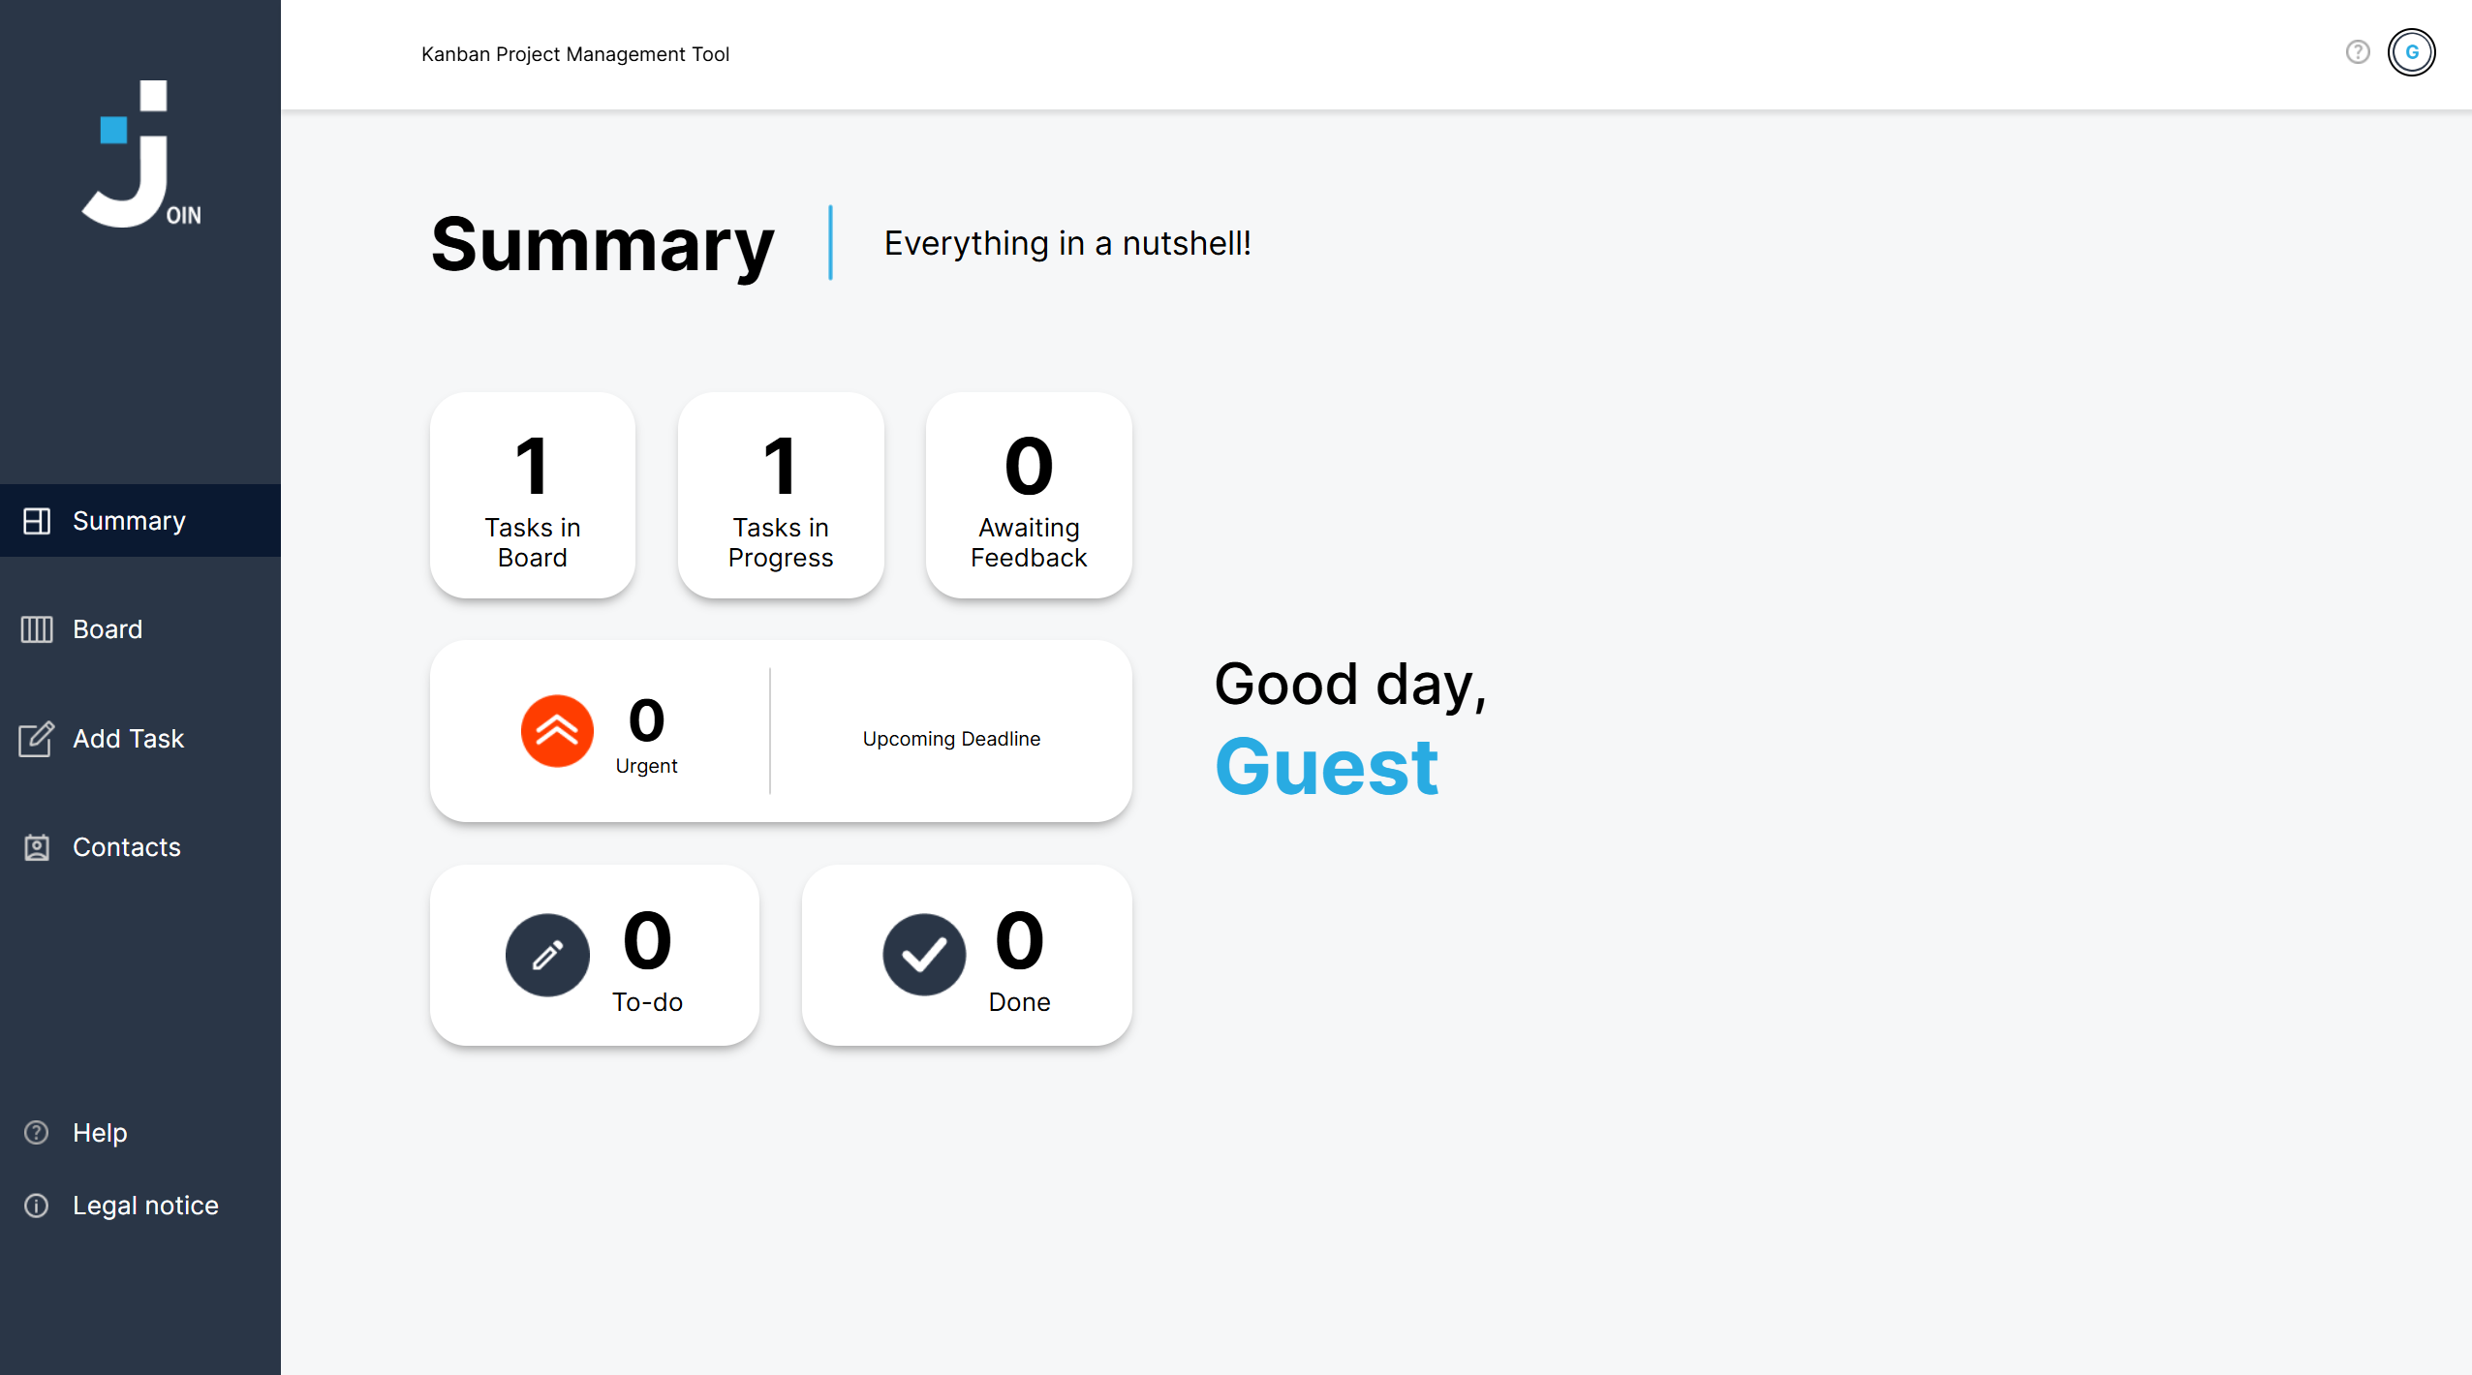Click the Join logo in sidebar
The image size is (2472, 1375).
140,155
